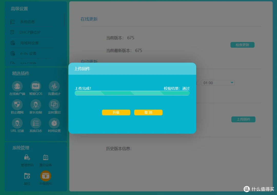Open the 系统日志 system log icon
The image size is (277, 195).
click(x=36, y=123)
